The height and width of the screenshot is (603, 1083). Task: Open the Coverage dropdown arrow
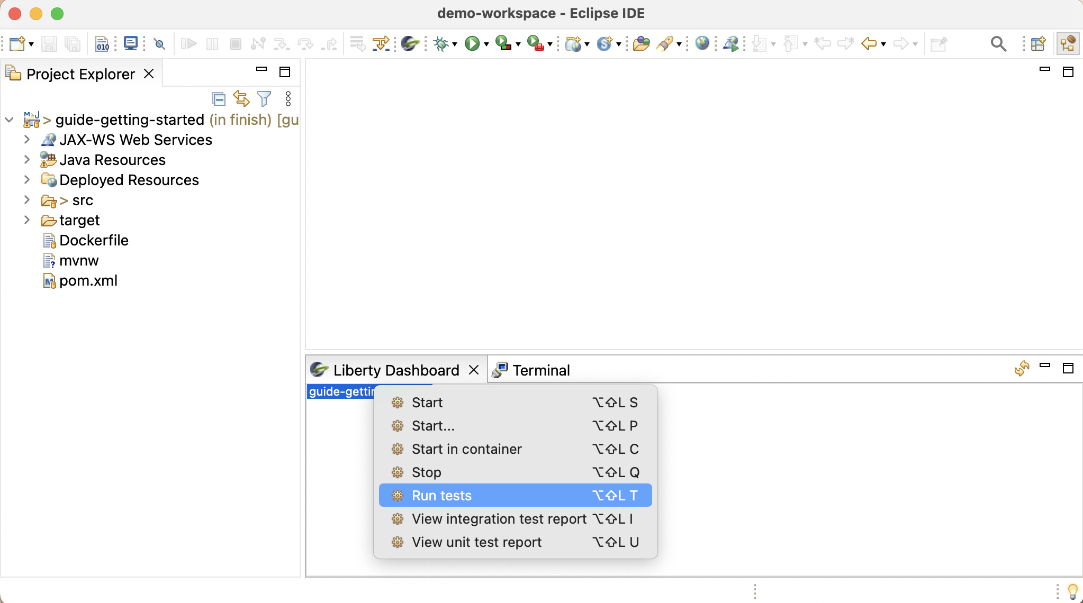pyautogui.click(x=518, y=44)
